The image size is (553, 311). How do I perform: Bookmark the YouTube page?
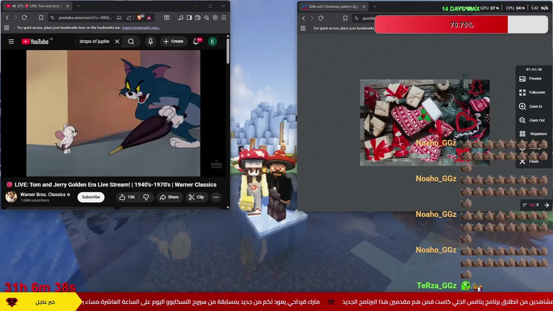pos(41,18)
